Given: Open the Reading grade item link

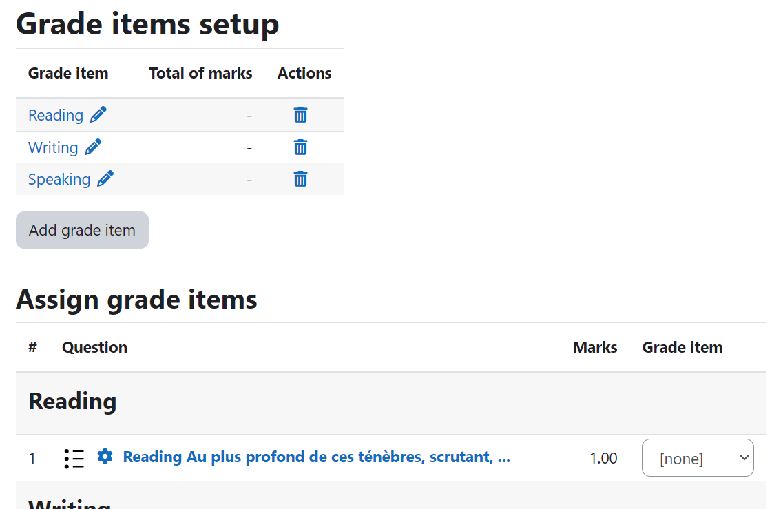Looking at the screenshot, I should (55, 116).
